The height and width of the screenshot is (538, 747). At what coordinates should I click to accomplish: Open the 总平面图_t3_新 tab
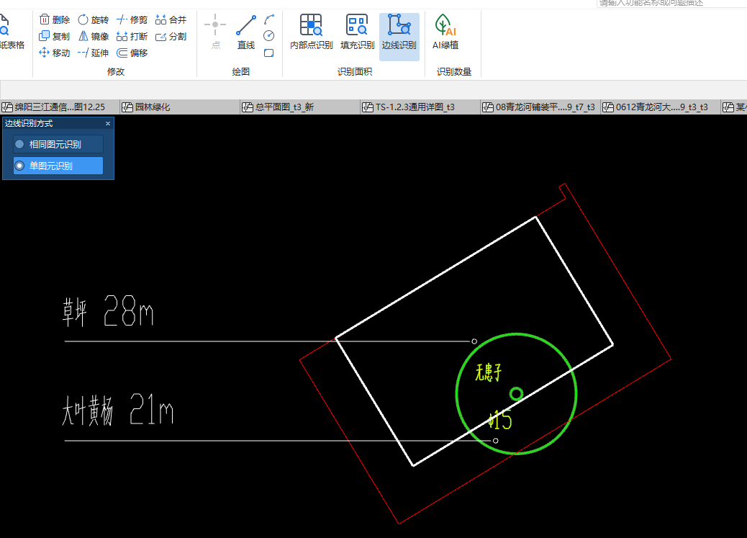coord(284,107)
